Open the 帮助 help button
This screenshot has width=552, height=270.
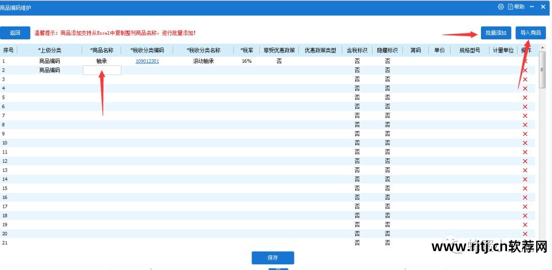point(516,7)
